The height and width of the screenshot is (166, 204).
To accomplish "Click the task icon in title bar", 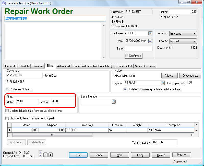I will pos(4,3).
